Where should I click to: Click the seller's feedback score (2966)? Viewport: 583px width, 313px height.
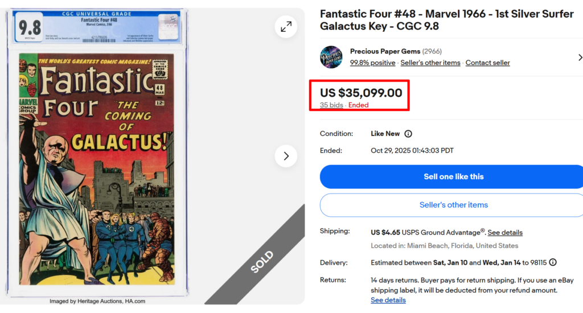click(x=432, y=51)
